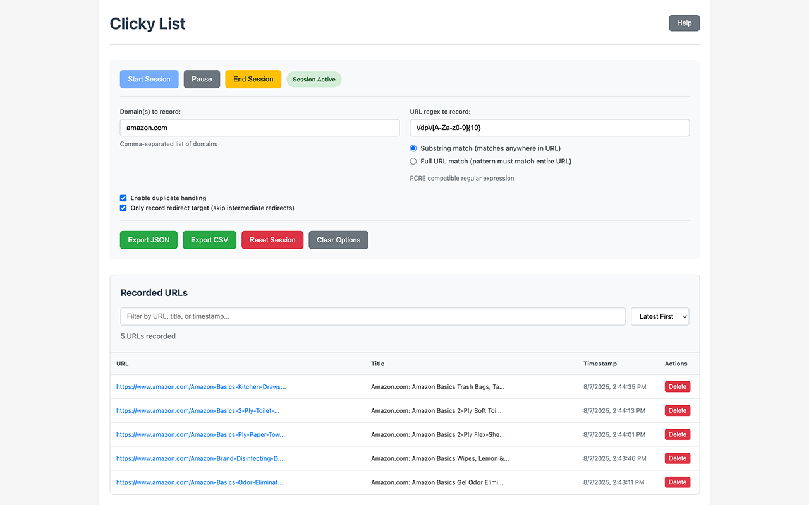Click the '5 URLs recorded' count text

148,336
